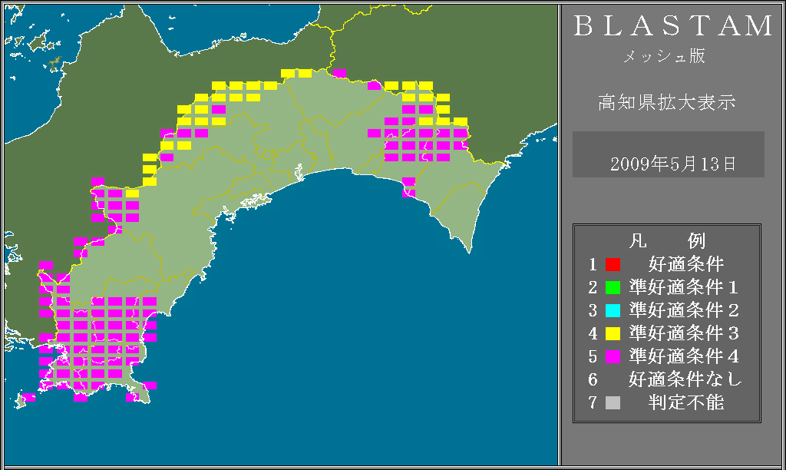Click the BLASTAM title text
This screenshot has width=786, height=470.
click(673, 26)
